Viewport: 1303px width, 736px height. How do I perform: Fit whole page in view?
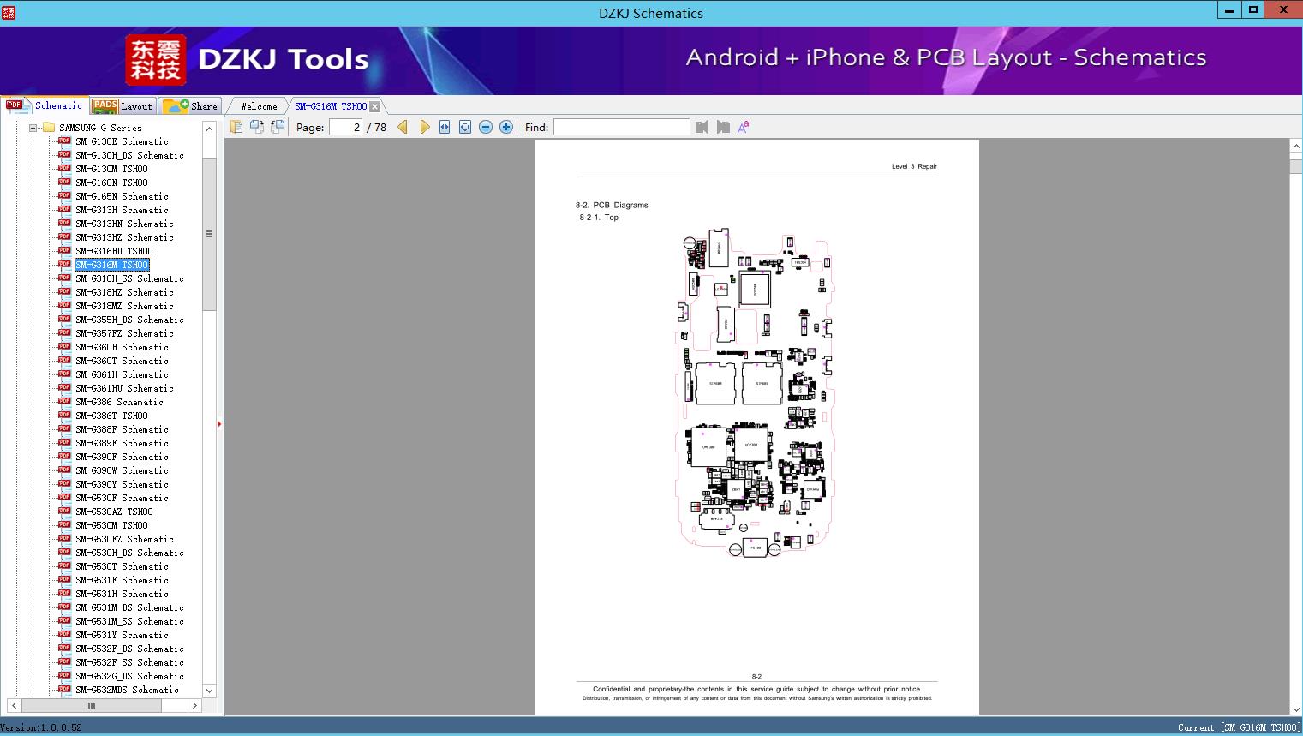click(465, 127)
